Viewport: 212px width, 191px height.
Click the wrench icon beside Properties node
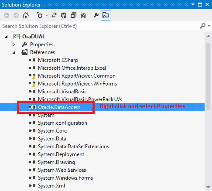tap(24, 44)
